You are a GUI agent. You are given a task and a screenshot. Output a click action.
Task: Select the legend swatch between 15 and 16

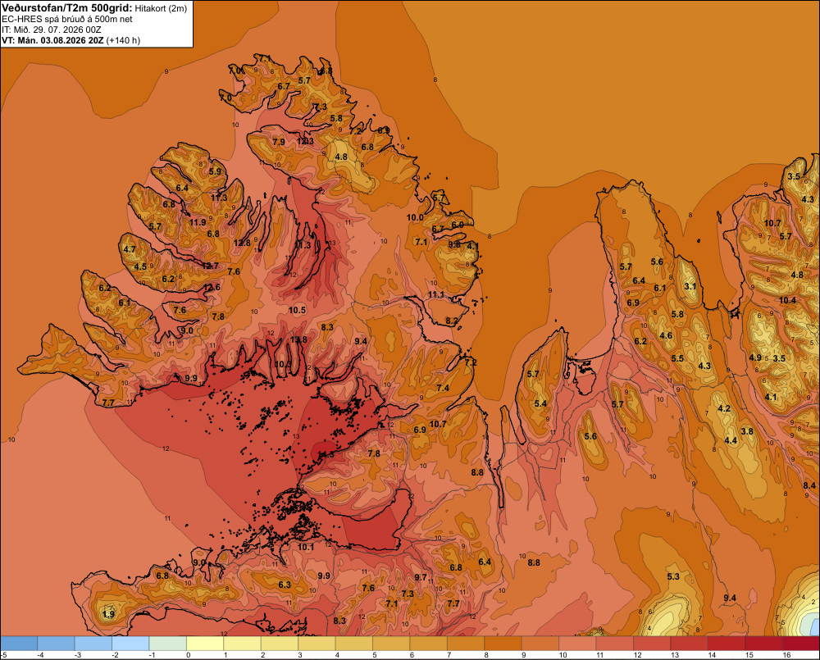coord(763,644)
